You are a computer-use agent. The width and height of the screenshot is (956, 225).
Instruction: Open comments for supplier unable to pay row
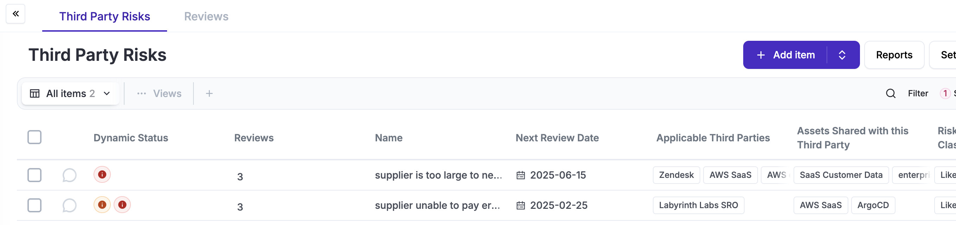tap(69, 205)
